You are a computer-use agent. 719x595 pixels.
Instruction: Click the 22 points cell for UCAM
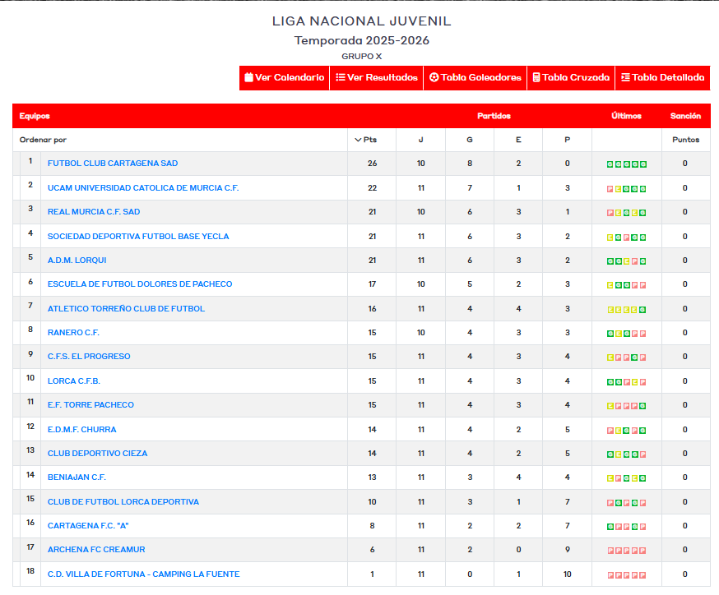coord(372,188)
